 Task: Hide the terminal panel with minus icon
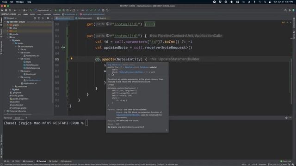click(290, 118)
